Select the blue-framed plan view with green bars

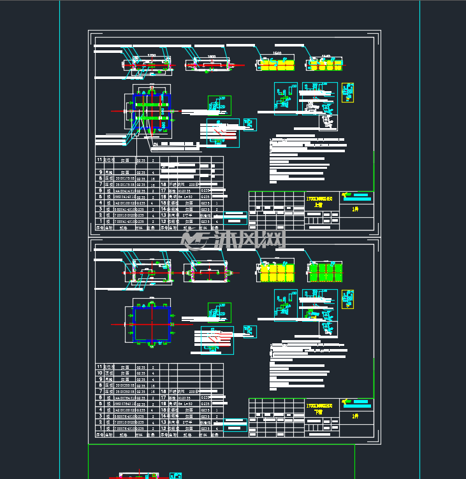(x=152, y=111)
